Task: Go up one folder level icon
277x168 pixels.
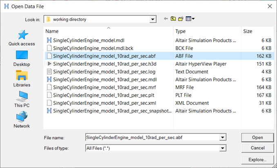Action: (x=173, y=18)
